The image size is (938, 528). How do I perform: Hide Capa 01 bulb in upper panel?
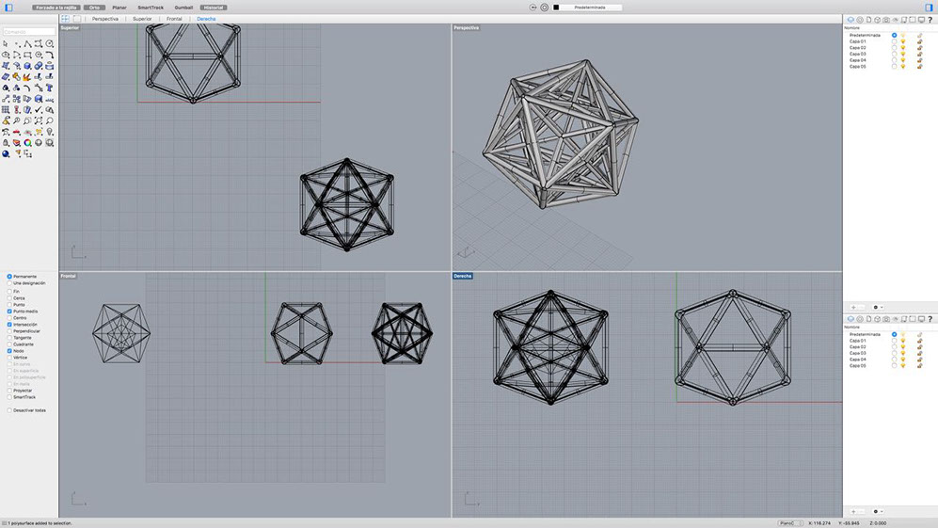tap(903, 41)
